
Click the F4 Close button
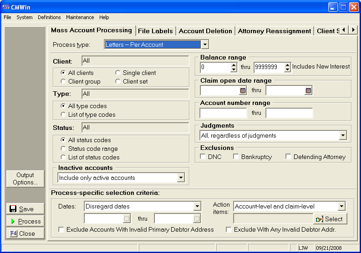(x=25, y=233)
